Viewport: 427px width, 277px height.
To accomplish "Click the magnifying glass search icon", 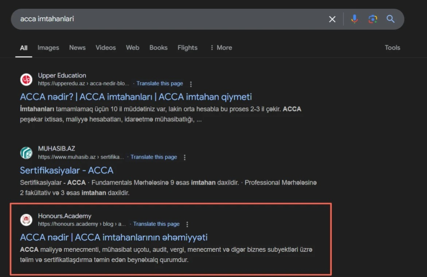I will [391, 19].
